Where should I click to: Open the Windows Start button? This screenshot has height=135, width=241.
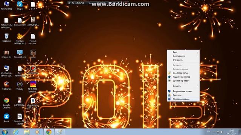tap(5, 132)
